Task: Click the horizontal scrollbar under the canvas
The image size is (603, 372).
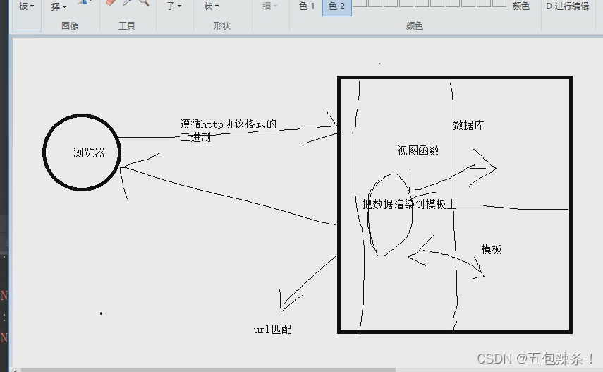Action: point(207,370)
